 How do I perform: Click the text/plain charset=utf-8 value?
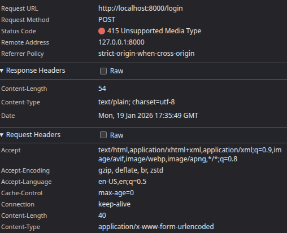point(137,102)
